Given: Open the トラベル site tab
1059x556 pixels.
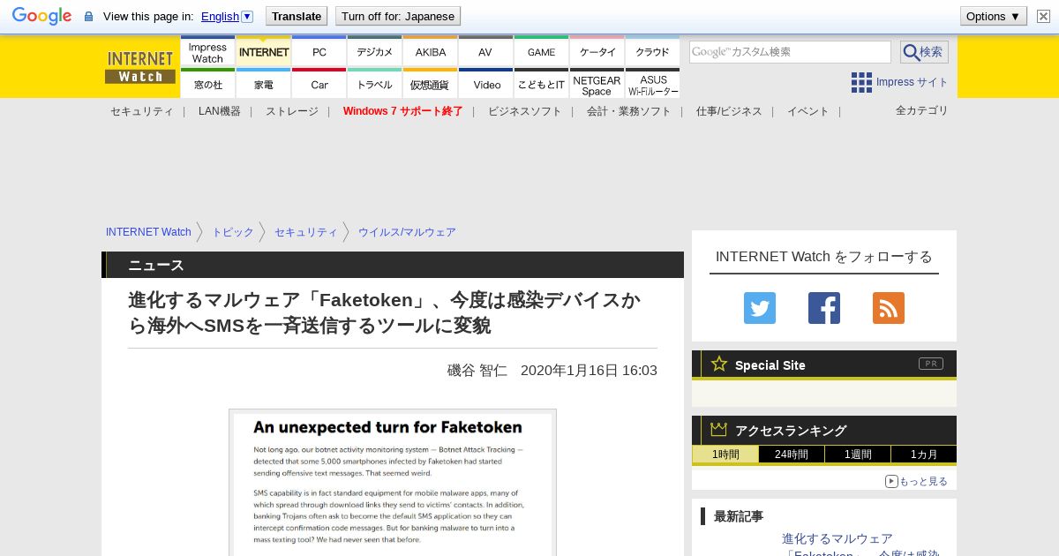Looking at the screenshot, I should [x=375, y=84].
